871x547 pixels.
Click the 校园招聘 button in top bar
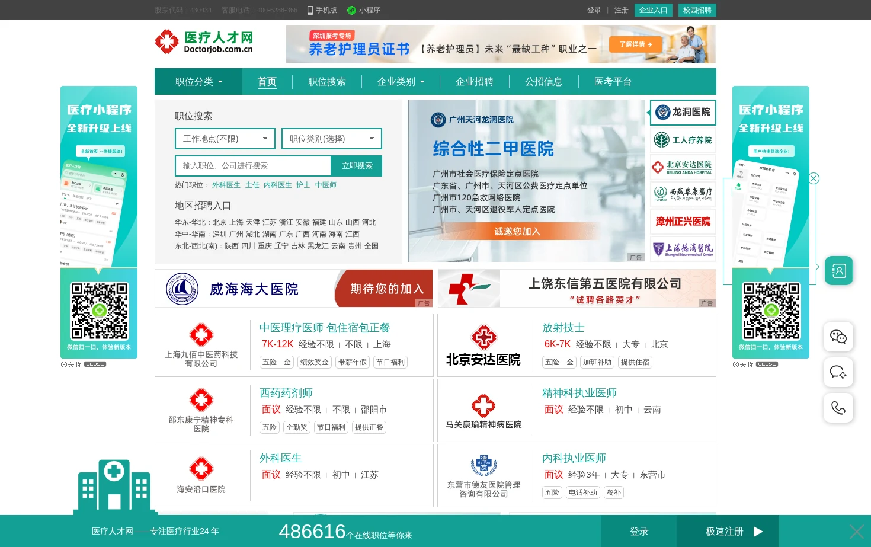tap(697, 10)
